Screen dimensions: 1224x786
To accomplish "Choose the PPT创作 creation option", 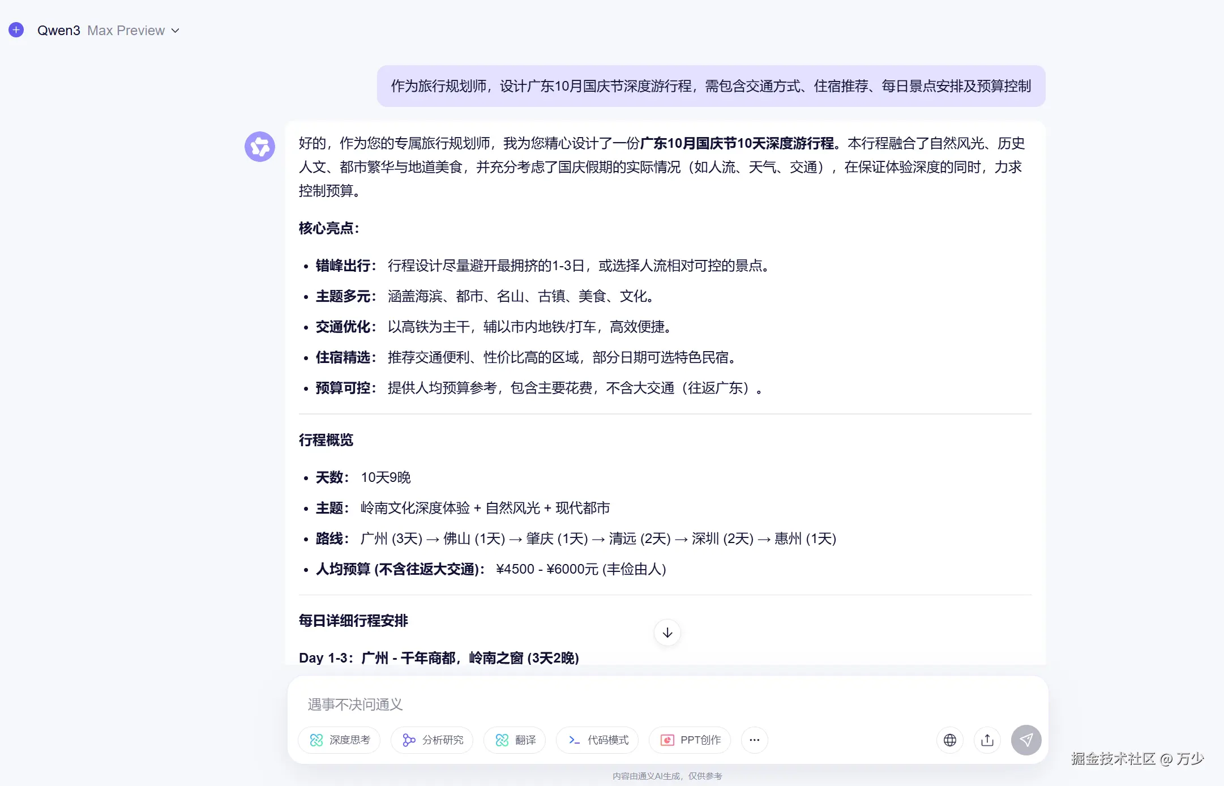I will [x=690, y=740].
